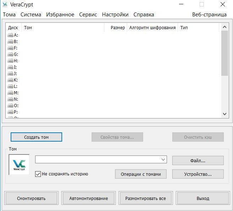Click the 'Алгоритм шифрования' column header
This screenshot has width=233, height=211.
(152, 27)
